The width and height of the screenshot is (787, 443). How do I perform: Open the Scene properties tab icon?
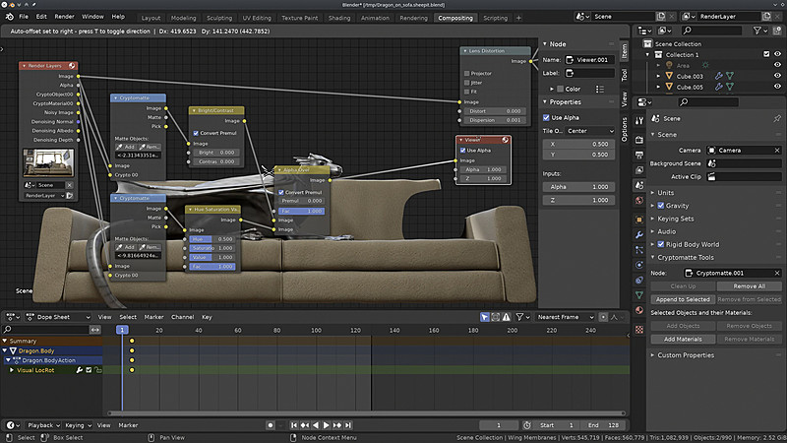pos(639,185)
